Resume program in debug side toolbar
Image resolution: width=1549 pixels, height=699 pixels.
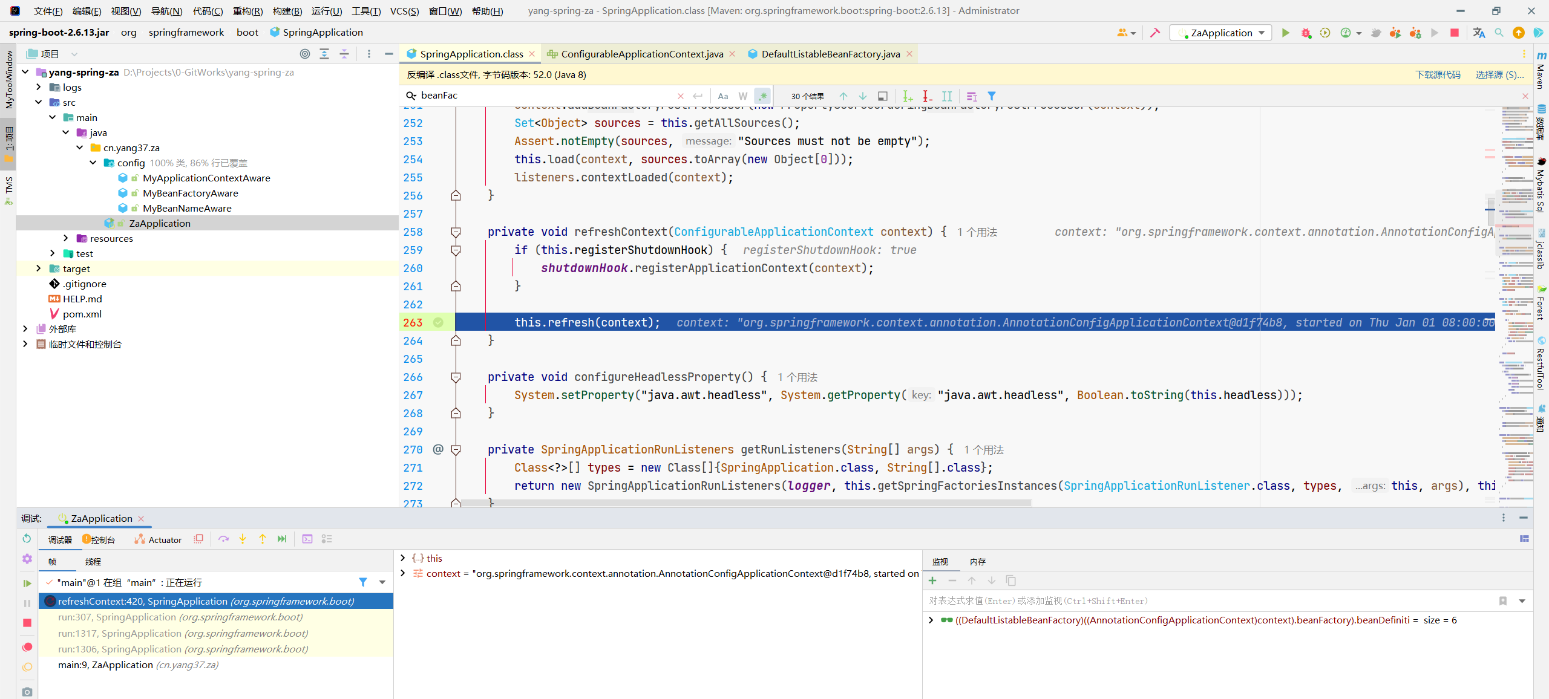[27, 583]
